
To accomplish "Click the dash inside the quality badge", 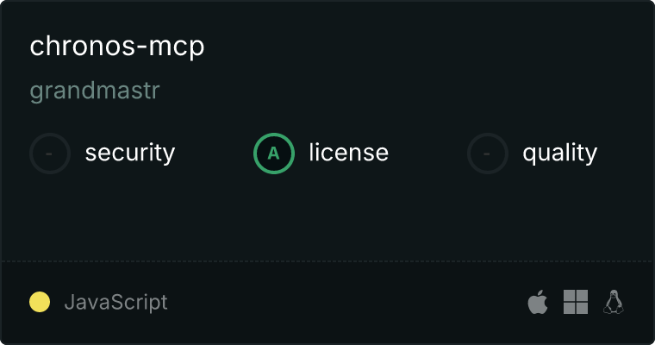I will (487, 154).
